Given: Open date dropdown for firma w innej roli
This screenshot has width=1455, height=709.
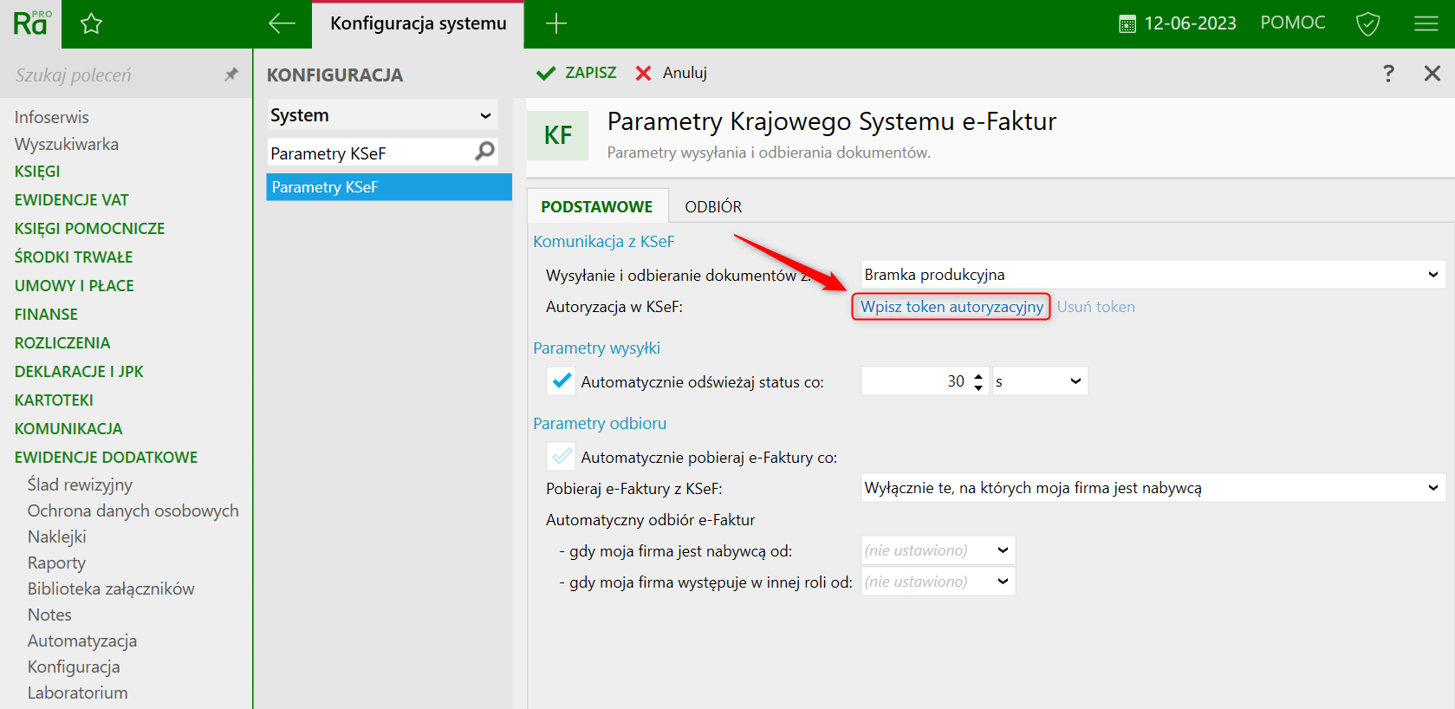Looking at the screenshot, I should click(938, 582).
